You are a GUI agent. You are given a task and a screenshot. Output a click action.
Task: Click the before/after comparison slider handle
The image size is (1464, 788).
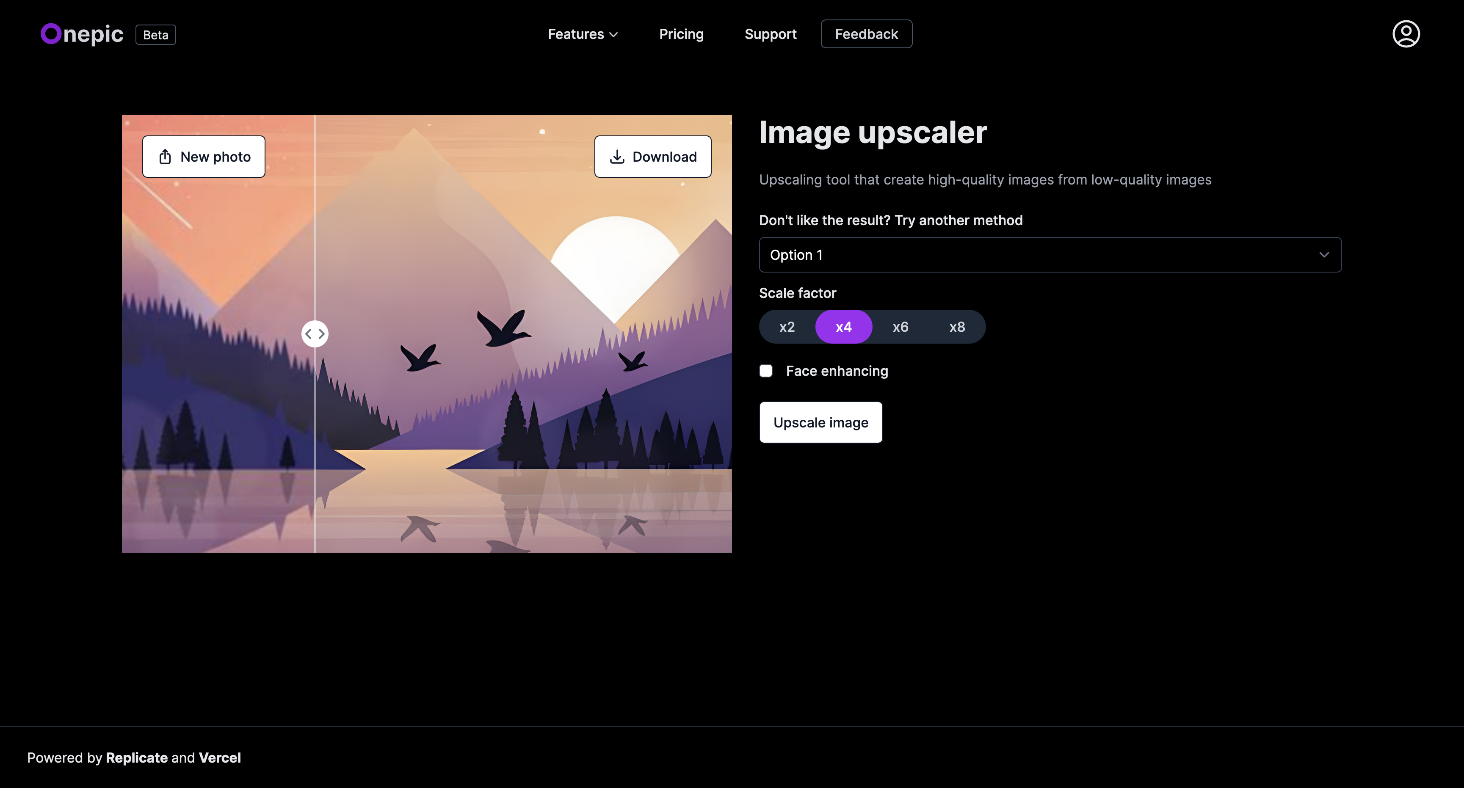point(314,334)
